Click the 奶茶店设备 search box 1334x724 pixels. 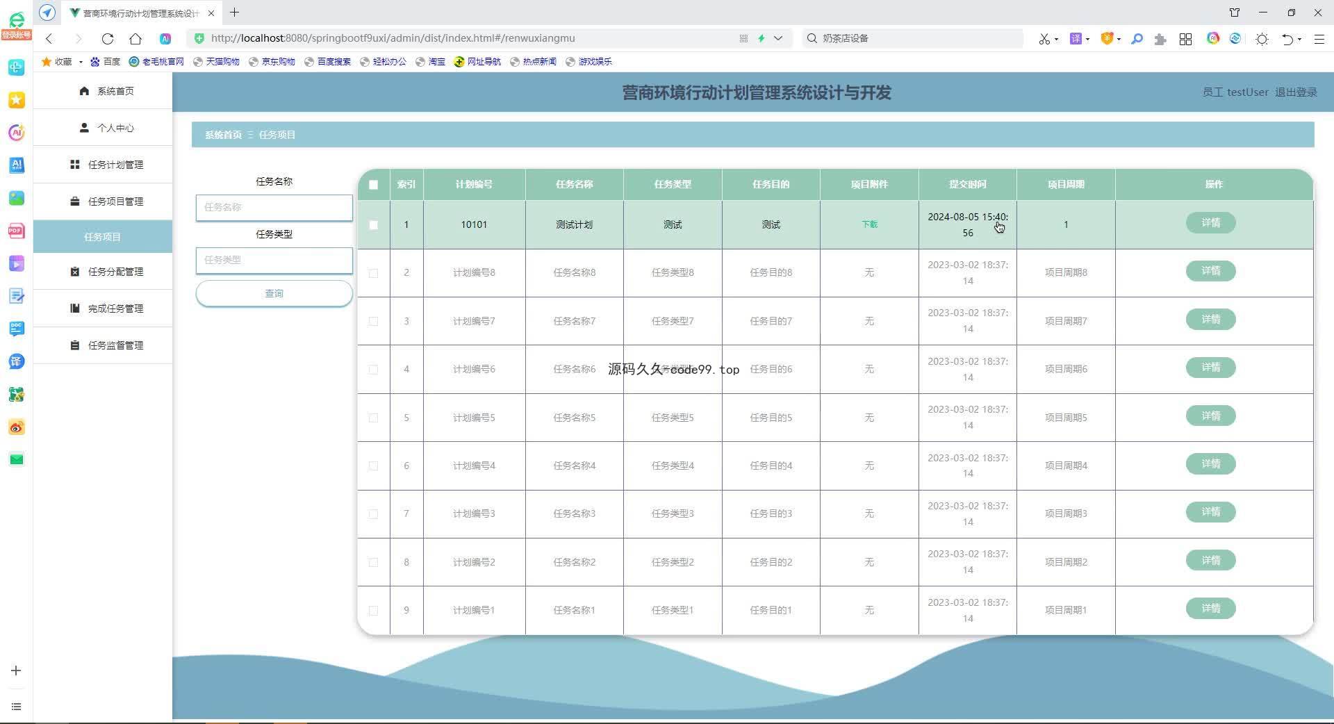click(913, 38)
